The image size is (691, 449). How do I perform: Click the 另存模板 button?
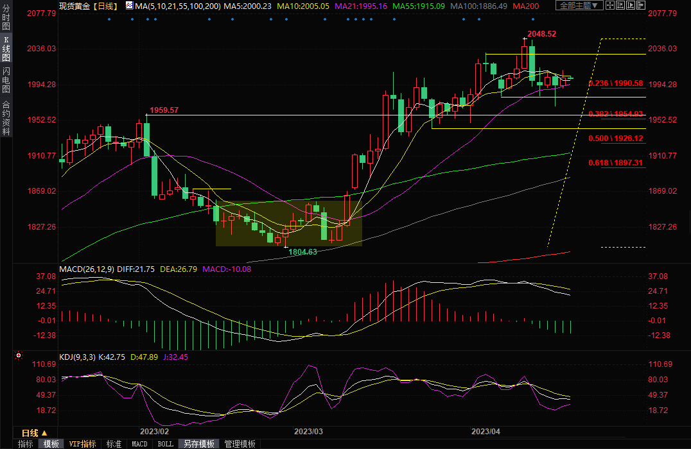[x=198, y=444]
